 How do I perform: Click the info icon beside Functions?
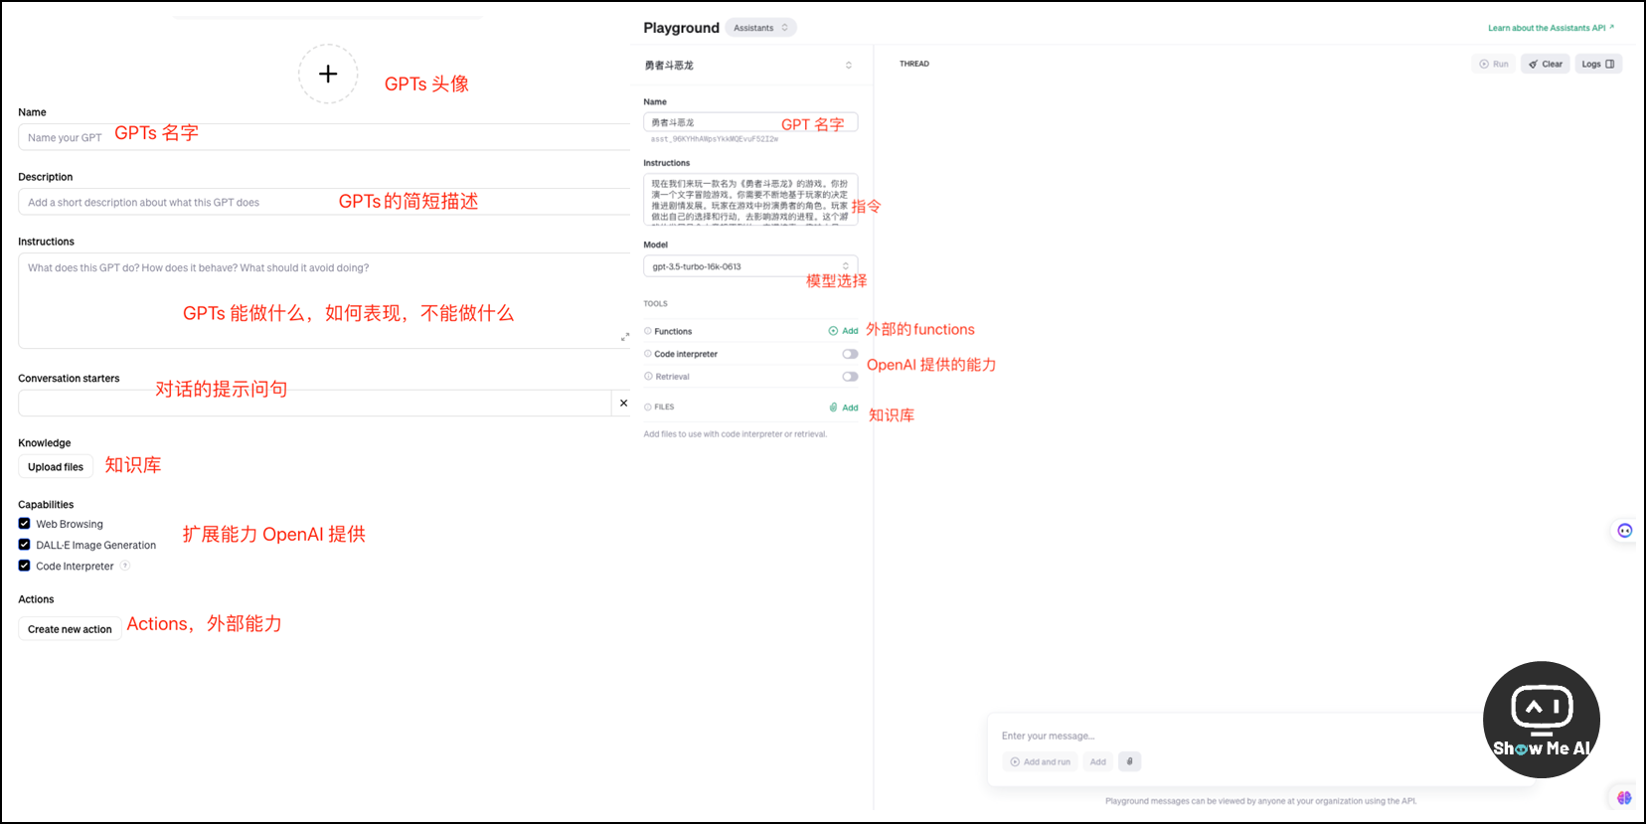(648, 331)
